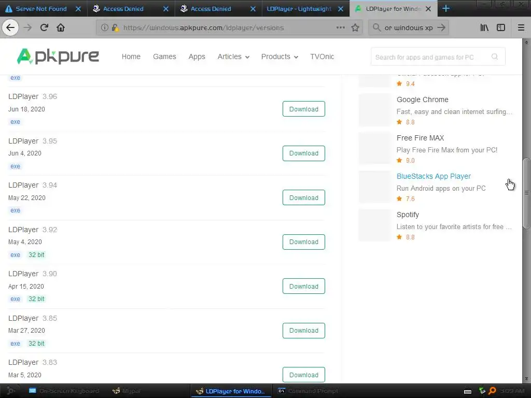Image resolution: width=531 pixels, height=398 pixels.
Task: Download LDPlayer 3.83
Action: (x=304, y=375)
